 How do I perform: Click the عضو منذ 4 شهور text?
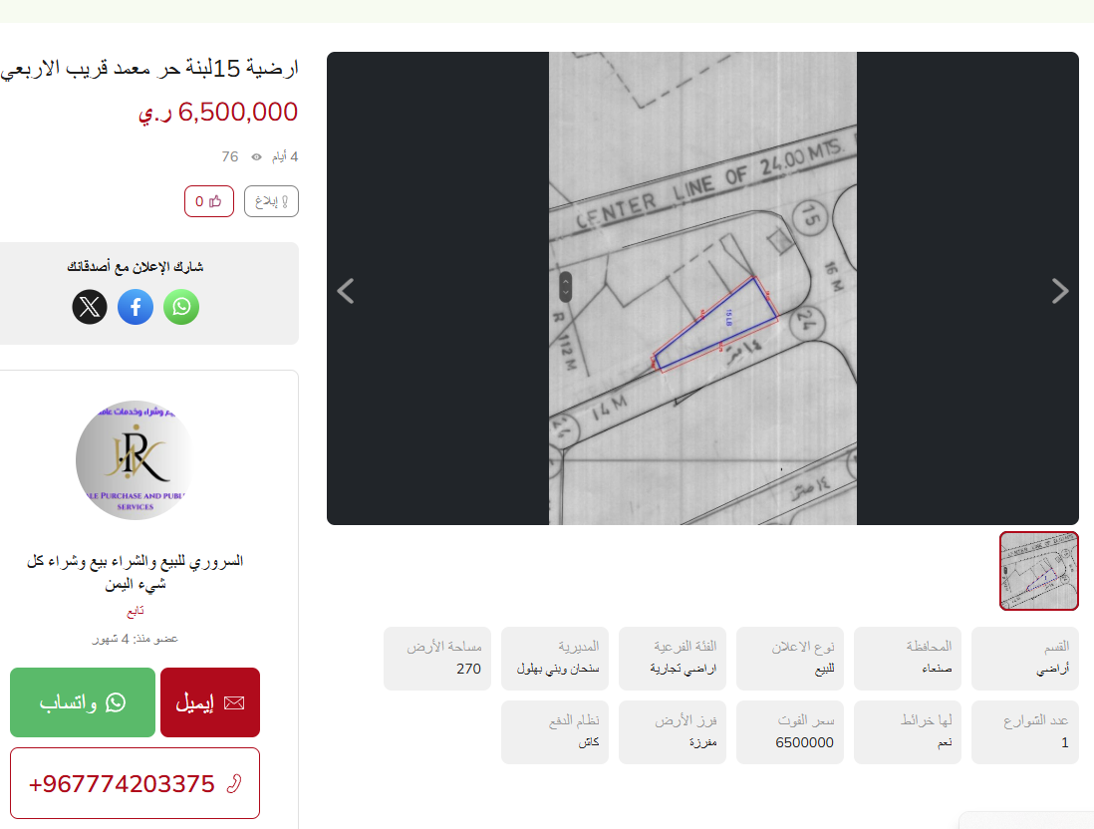tap(135, 639)
